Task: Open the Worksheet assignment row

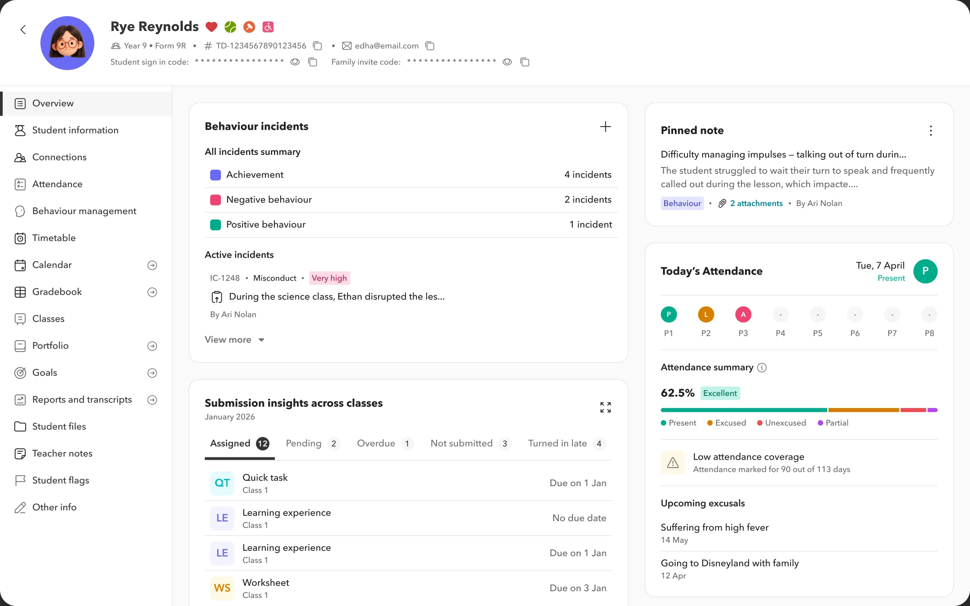Action: click(x=408, y=588)
